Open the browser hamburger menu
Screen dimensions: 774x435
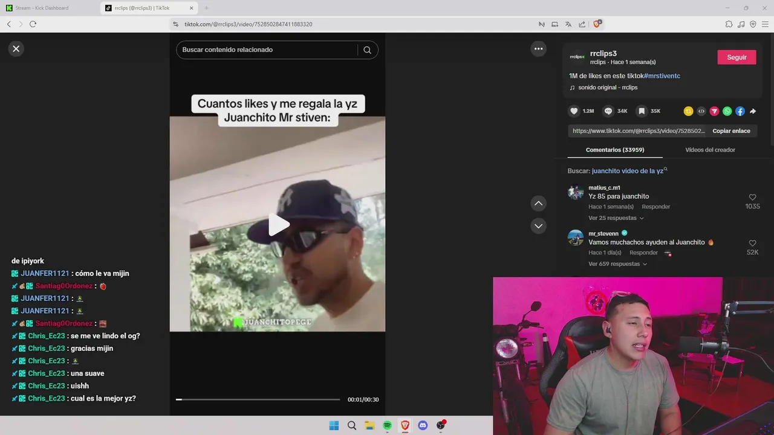[x=766, y=24]
